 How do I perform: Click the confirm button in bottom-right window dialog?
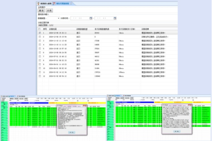pos(177,131)
